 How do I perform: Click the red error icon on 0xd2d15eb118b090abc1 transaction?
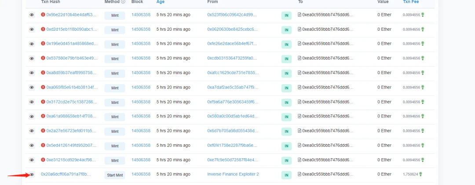[43, 29]
